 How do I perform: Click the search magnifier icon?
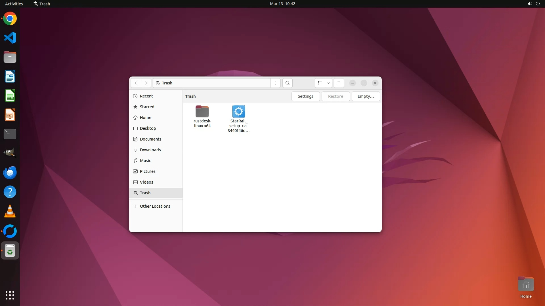287,83
